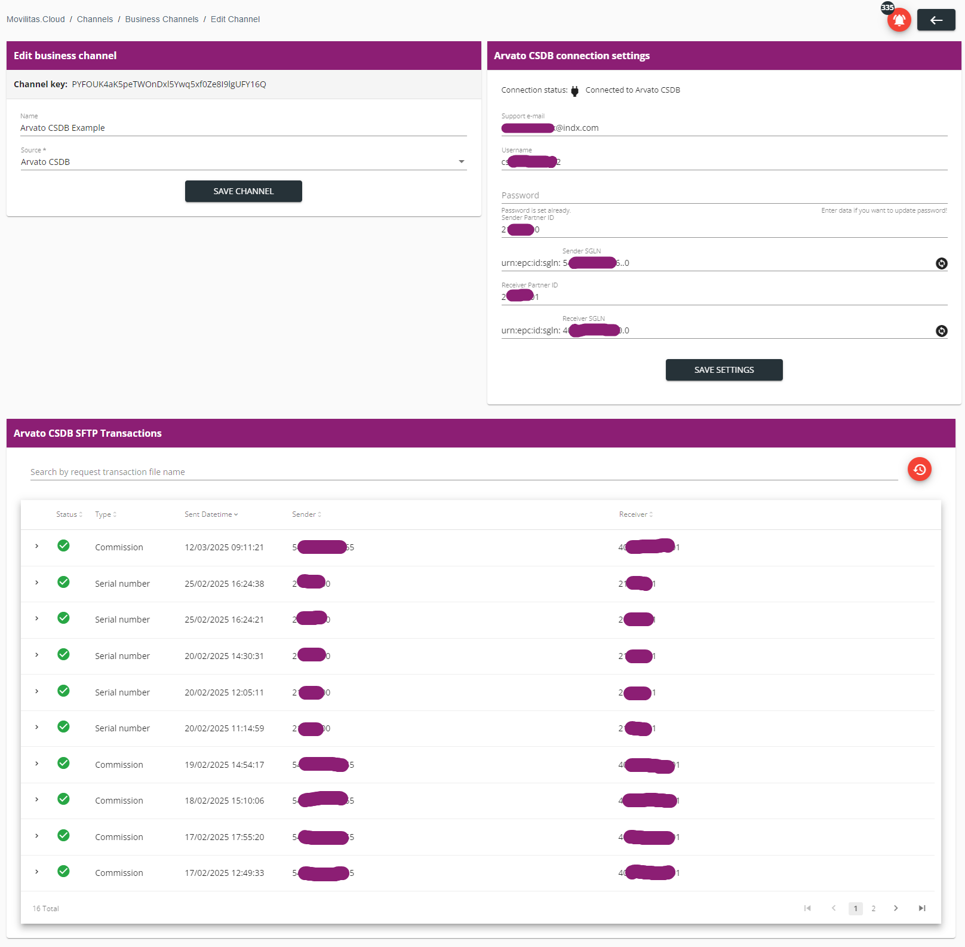Click the red history reload transactions icon
The width and height of the screenshot is (965, 947).
[919, 470]
